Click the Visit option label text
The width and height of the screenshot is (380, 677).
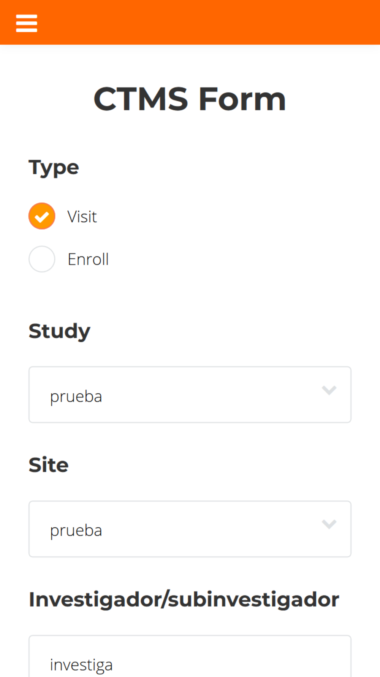[82, 217]
